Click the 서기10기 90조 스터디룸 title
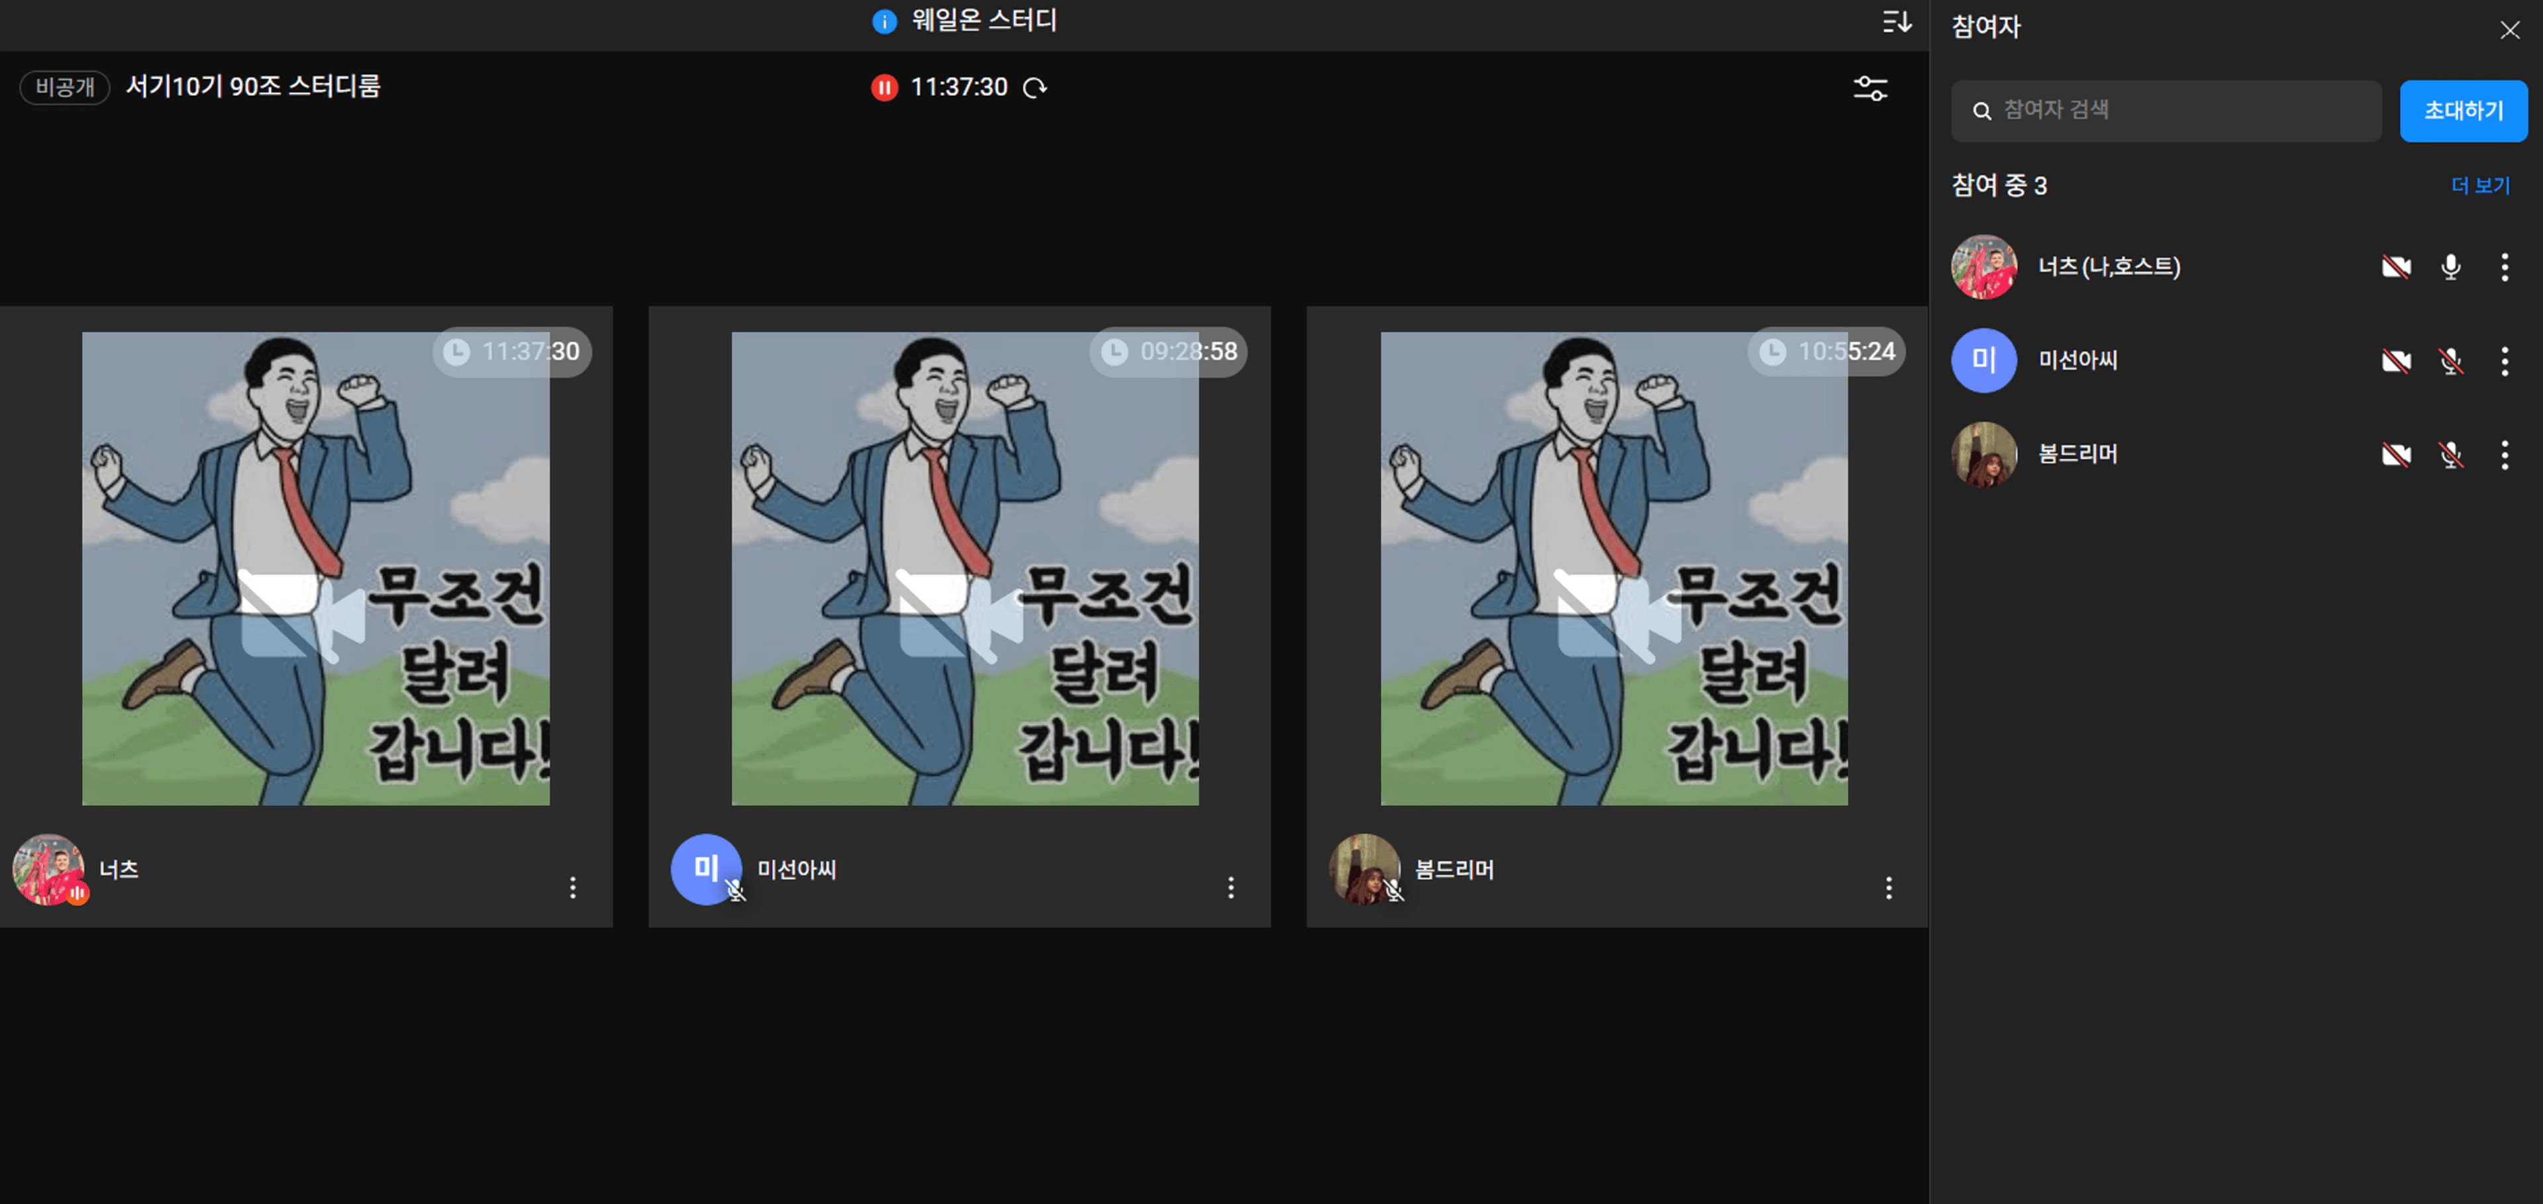Screen dimensions: 2543x1204 253,87
